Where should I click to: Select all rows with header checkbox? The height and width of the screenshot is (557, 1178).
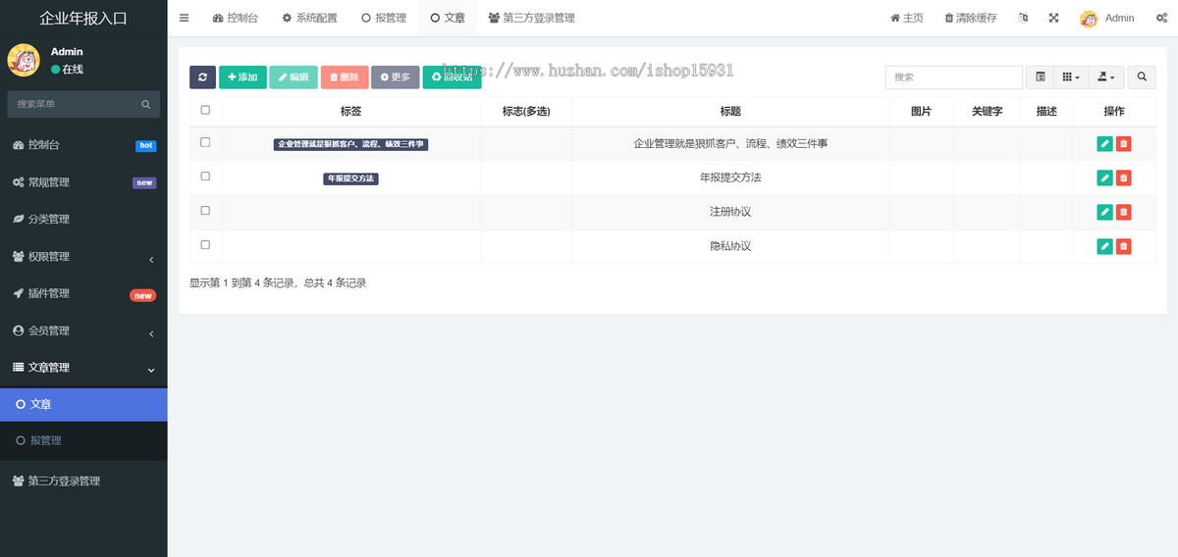pyautogui.click(x=205, y=111)
